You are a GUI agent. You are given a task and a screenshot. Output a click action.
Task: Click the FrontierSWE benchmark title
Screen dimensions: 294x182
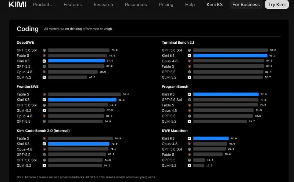pos(28,87)
